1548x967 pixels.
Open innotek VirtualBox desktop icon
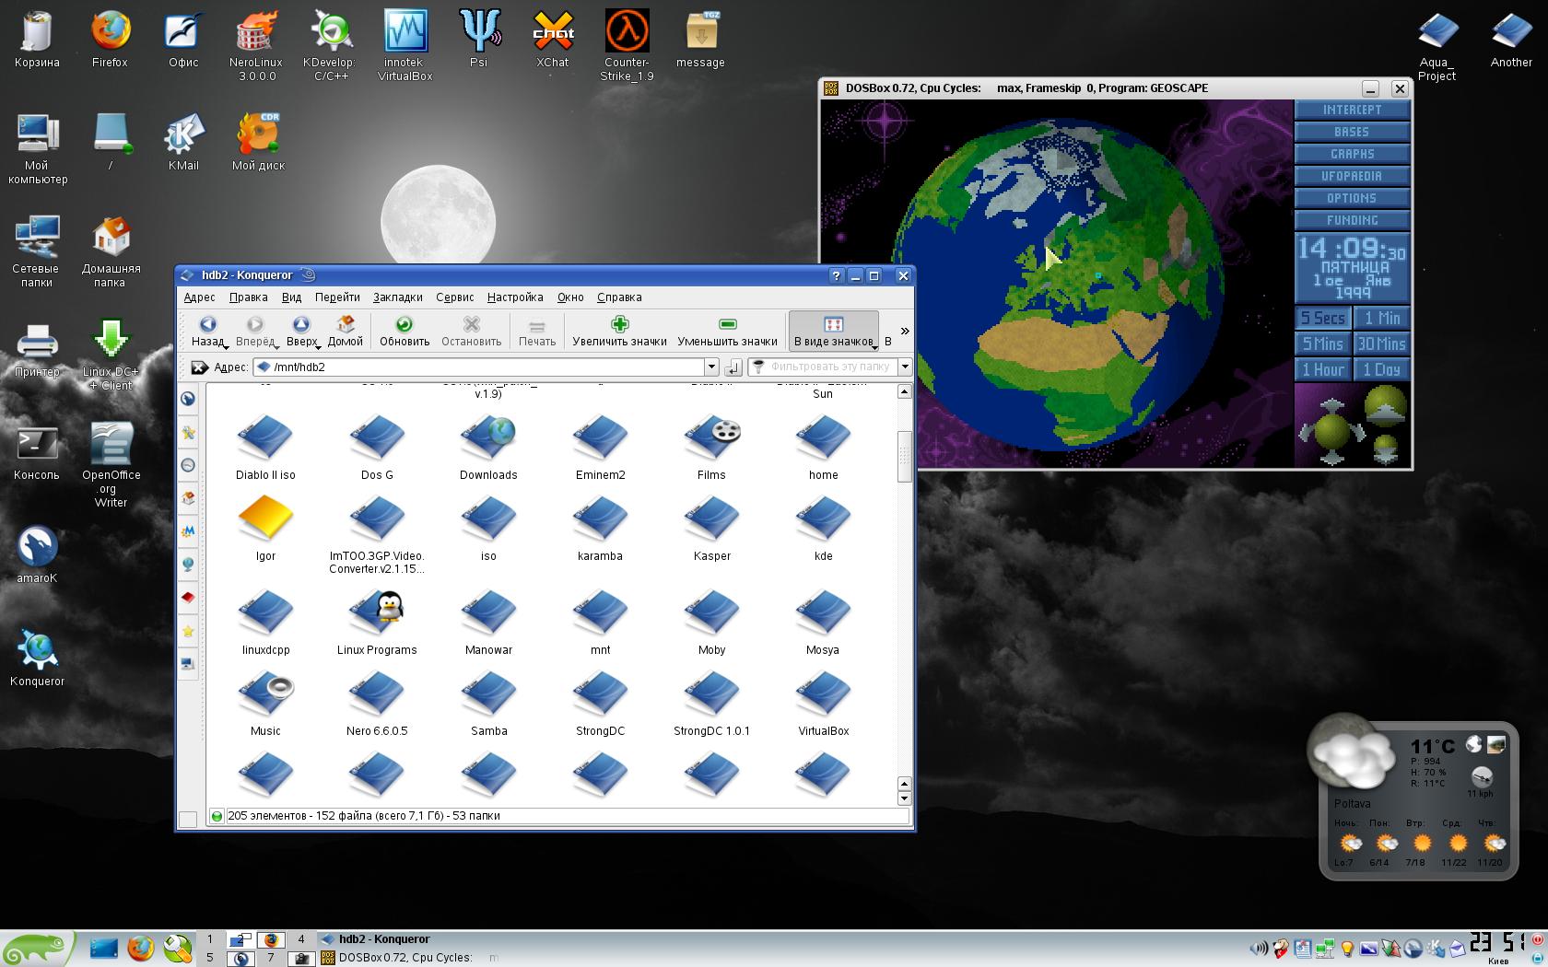pyautogui.click(x=405, y=31)
